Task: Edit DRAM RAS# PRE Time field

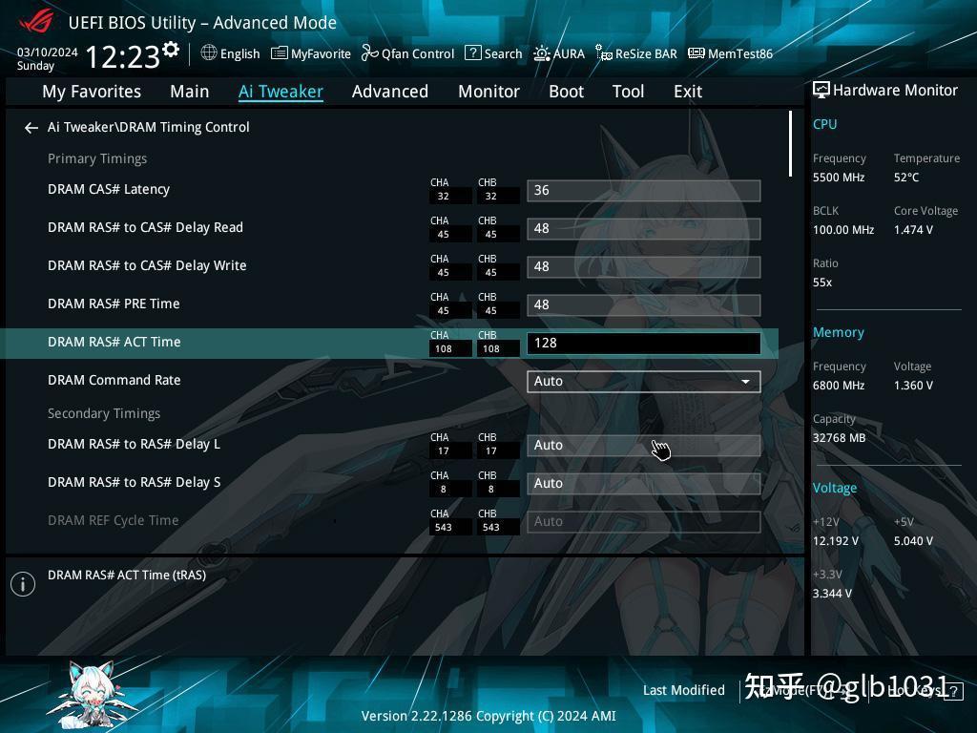Action: click(644, 304)
